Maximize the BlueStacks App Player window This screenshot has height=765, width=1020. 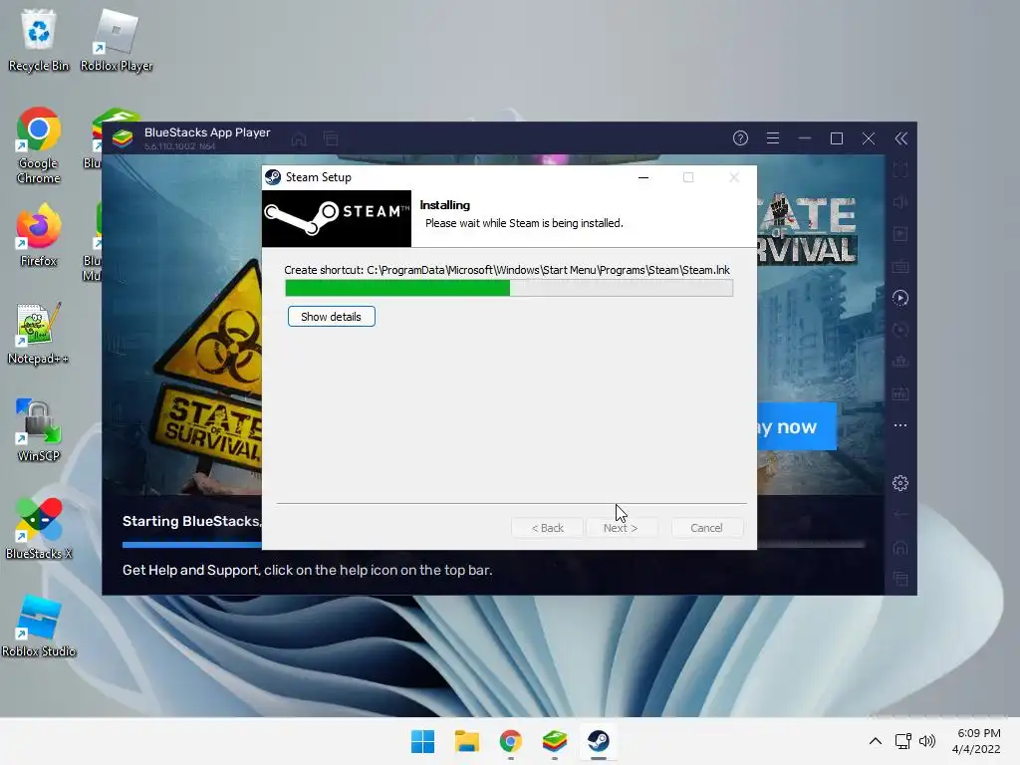pos(837,138)
